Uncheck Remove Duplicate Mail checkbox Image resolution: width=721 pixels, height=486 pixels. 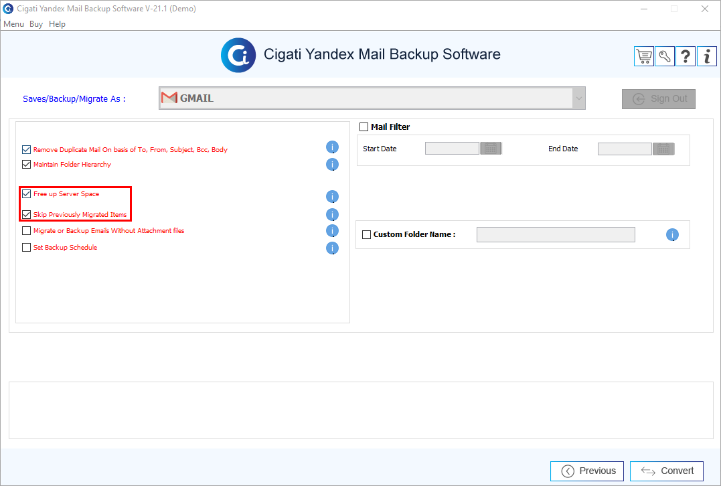click(26, 149)
